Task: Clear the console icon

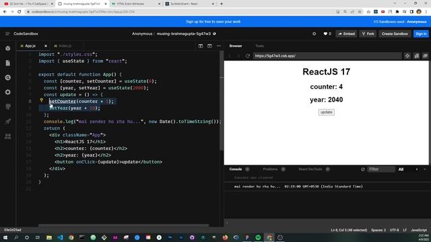Action: click(363, 169)
